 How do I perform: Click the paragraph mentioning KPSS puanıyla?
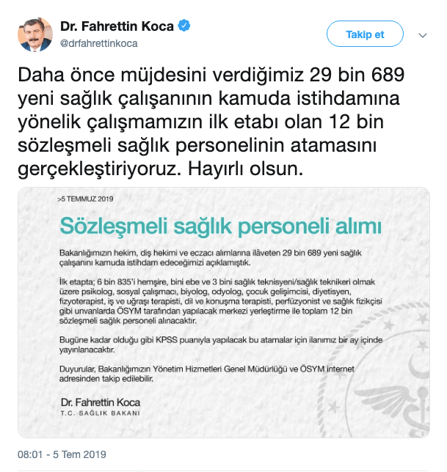pyautogui.click(x=221, y=344)
